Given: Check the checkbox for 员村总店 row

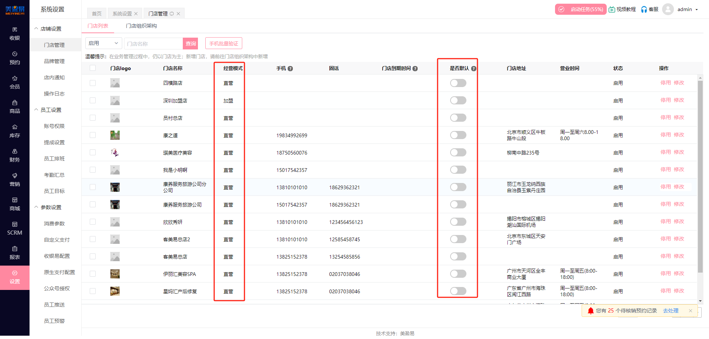Looking at the screenshot, I should (93, 118).
